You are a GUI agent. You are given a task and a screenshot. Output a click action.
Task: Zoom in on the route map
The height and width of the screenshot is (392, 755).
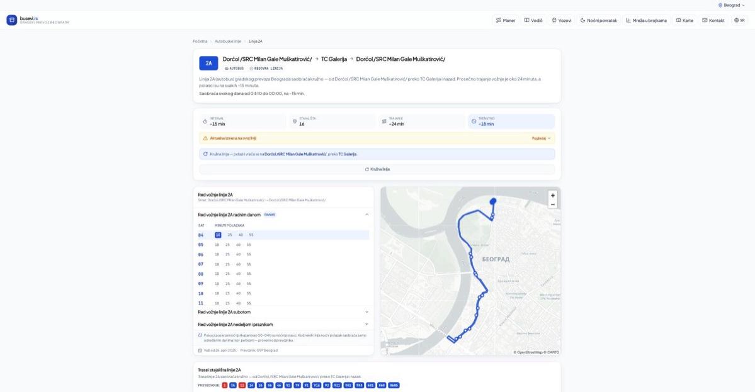tap(553, 195)
